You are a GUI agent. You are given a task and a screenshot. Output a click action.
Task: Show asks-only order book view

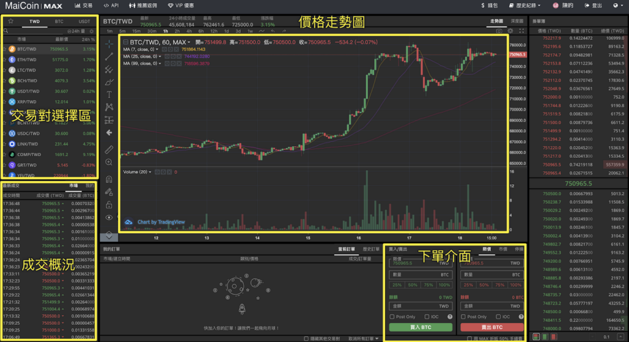pyautogui.click(x=554, y=337)
